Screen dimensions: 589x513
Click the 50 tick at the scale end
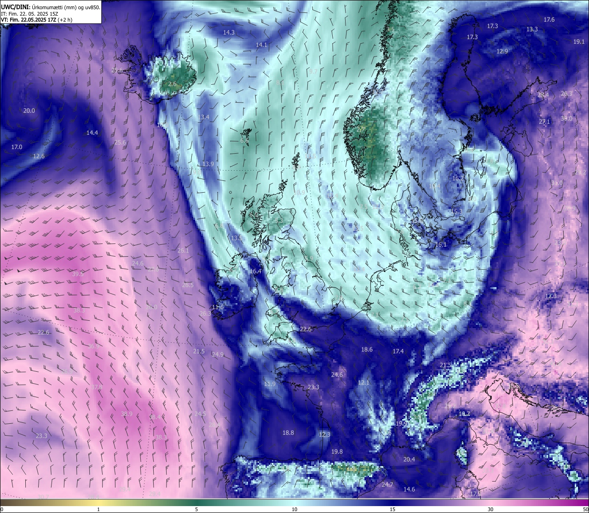point(585,509)
